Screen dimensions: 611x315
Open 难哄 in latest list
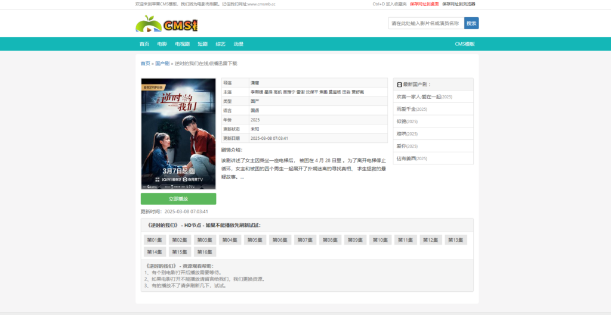pos(402,134)
